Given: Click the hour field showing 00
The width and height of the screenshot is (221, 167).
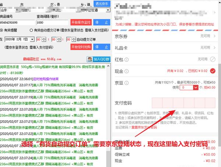Looking at the screenshot, I should 39,39.
